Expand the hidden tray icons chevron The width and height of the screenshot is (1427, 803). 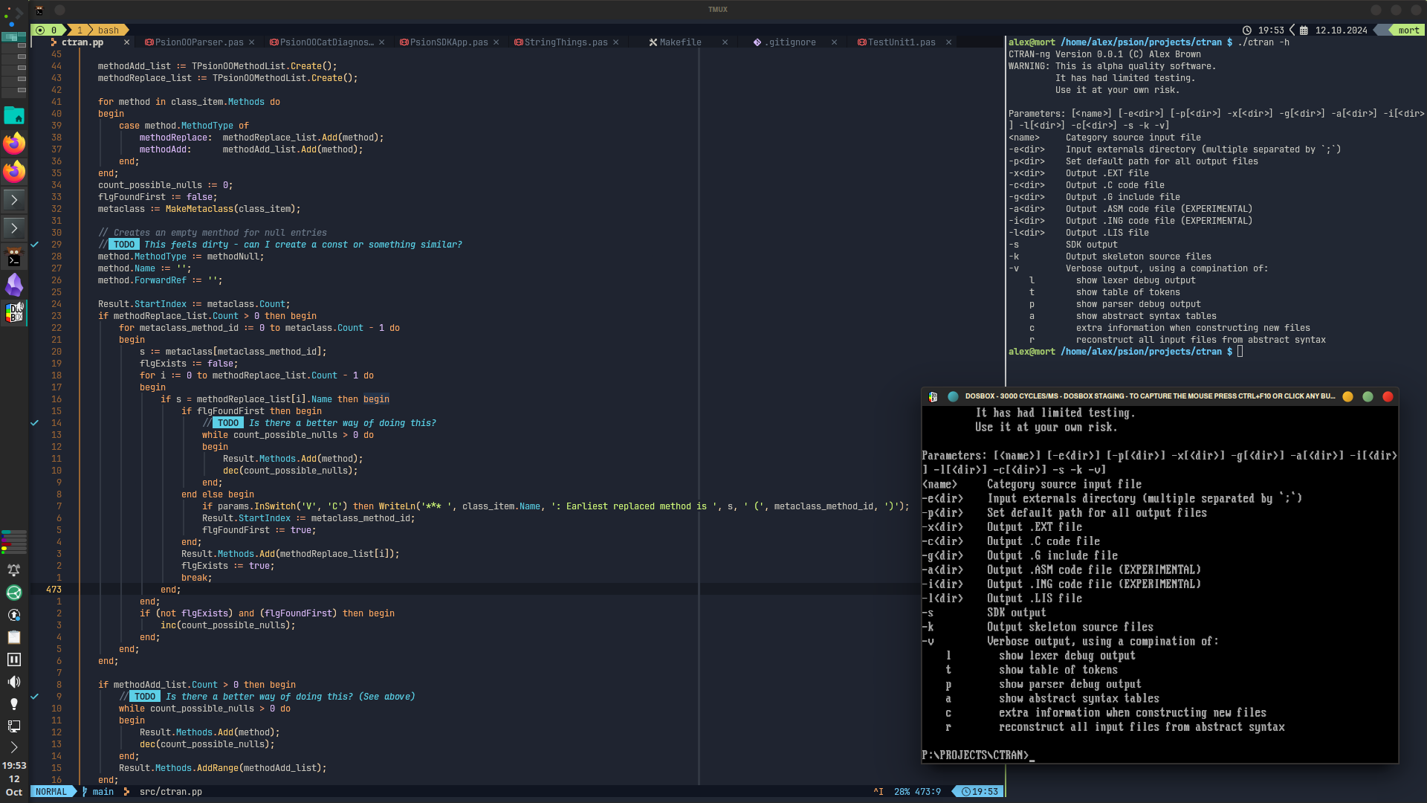pos(13,747)
